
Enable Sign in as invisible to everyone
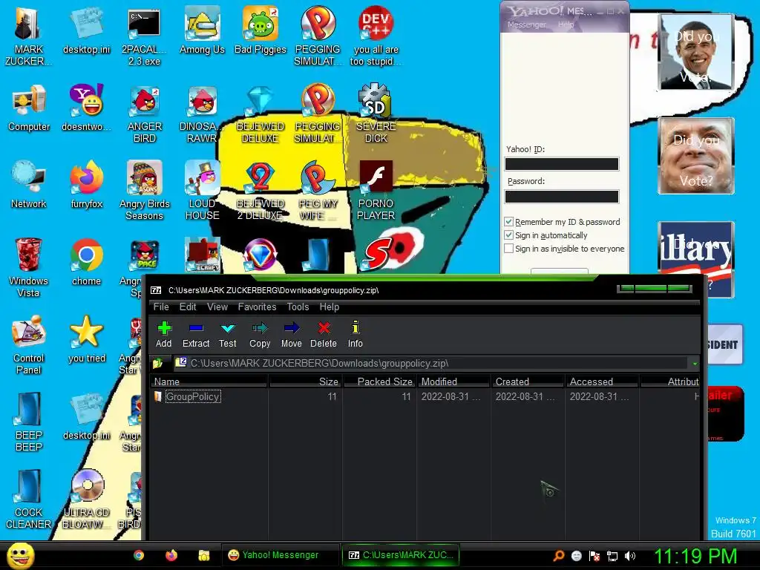[x=508, y=248]
